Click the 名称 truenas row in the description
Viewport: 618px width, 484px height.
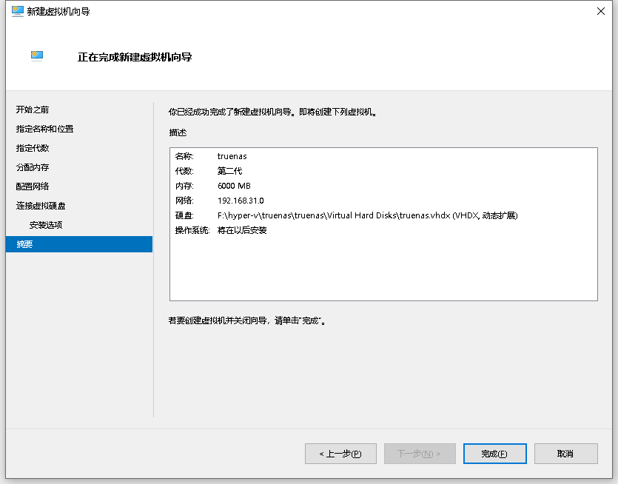click(x=232, y=156)
